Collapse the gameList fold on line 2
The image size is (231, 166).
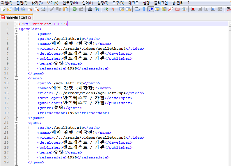click(x=17, y=29)
